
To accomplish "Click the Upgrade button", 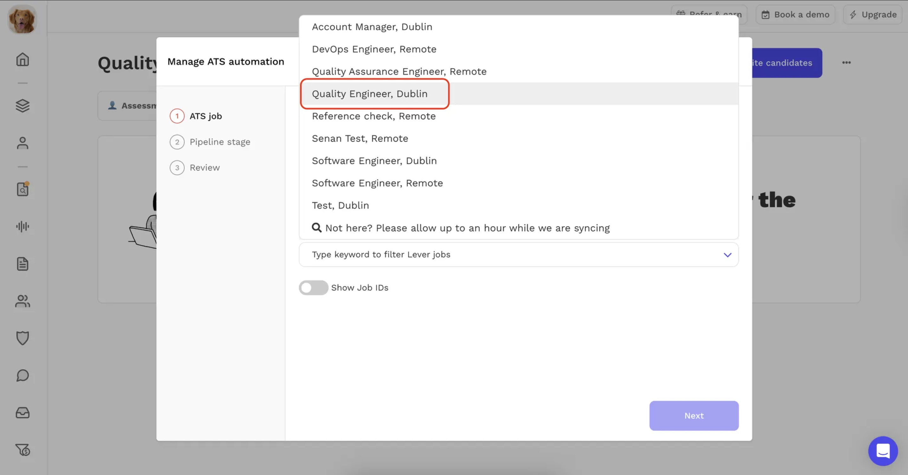I will point(873,15).
